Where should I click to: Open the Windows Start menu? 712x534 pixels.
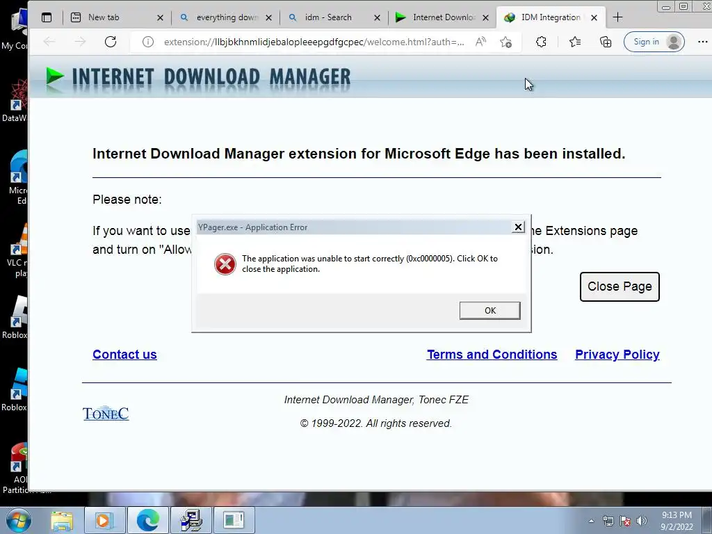point(19,520)
